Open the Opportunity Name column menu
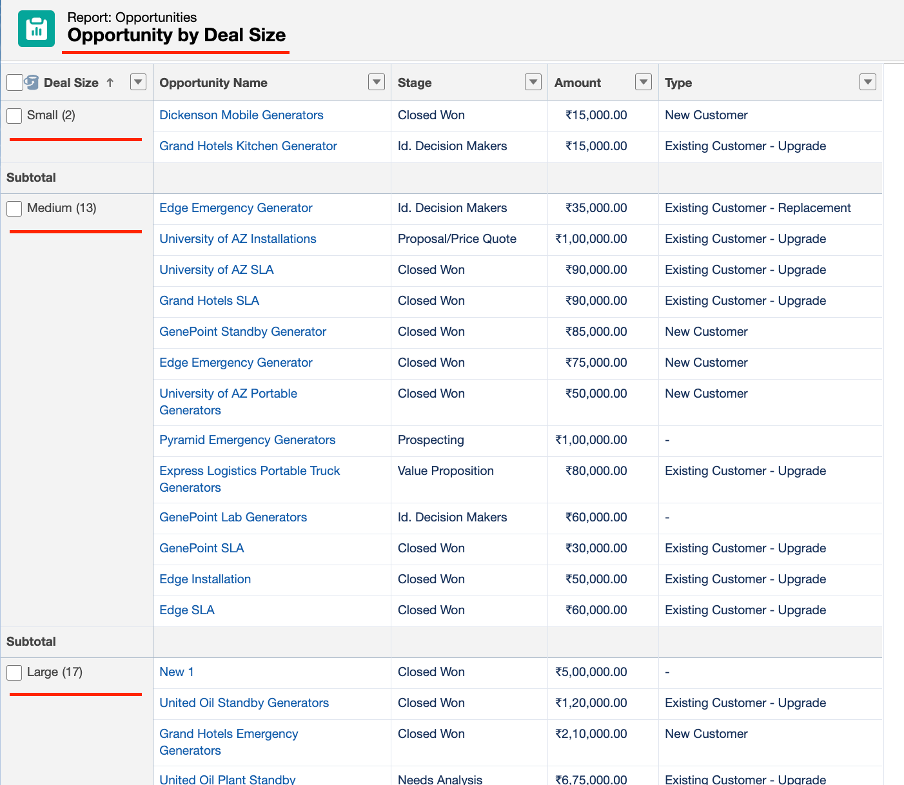This screenshot has height=785, width=904. click(x=376, y=82)
